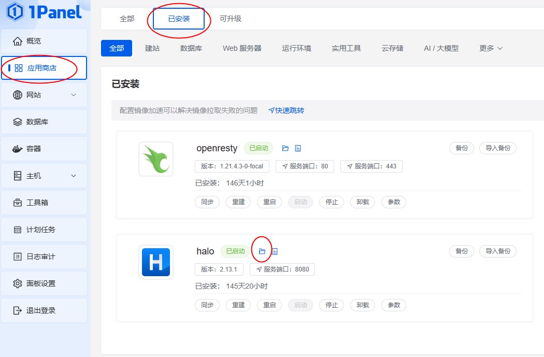Filter apps by AI / 大模型 category
The height and width of the screenshot is (357, 544).
point(441,48)
